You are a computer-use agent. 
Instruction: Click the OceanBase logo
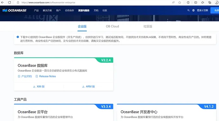coord(14,10)
